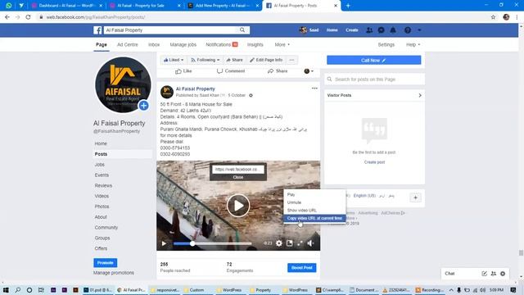The height and width of the screenshot is (295, 524).
Task: Click the Boost Post button
Action: point(302,268)
